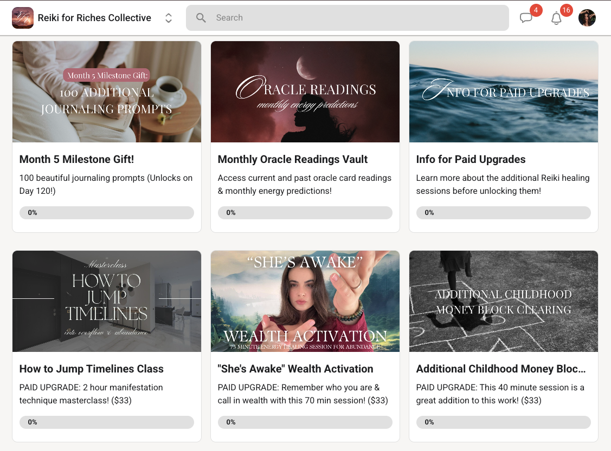This screenshot has height=451, width=611.
Task: Click the "100 beautiful journaling prompts" description
Action: click(106, 185)
